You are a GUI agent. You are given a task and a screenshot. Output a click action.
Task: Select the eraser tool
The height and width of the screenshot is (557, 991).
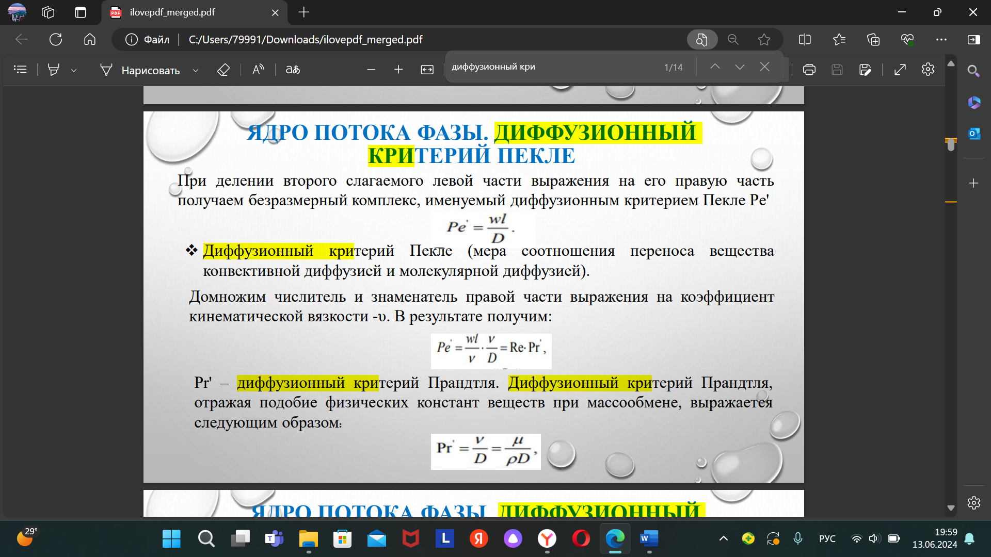coord(223,70)
